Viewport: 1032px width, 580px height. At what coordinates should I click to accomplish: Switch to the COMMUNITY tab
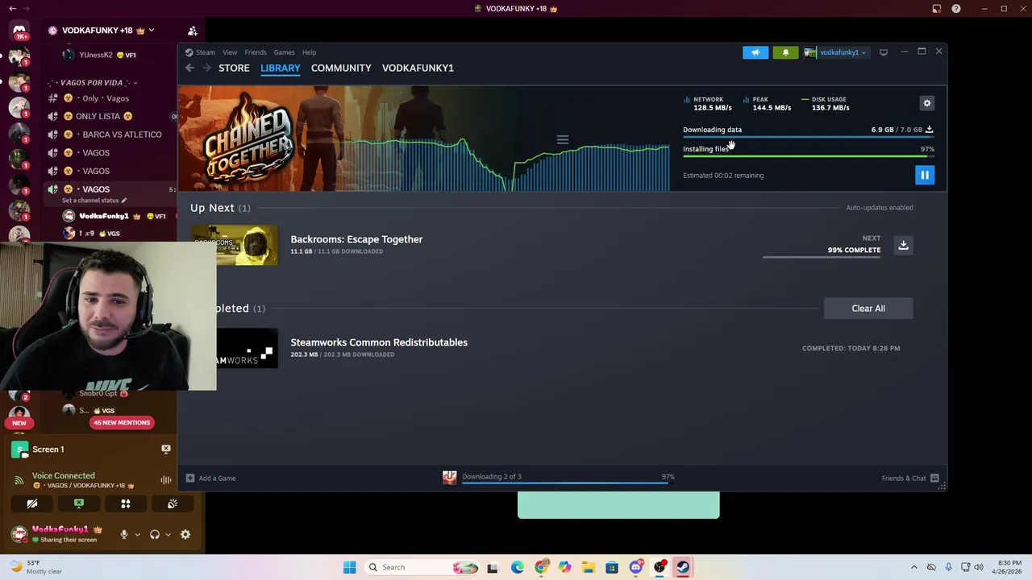click(x=341, y=68)
